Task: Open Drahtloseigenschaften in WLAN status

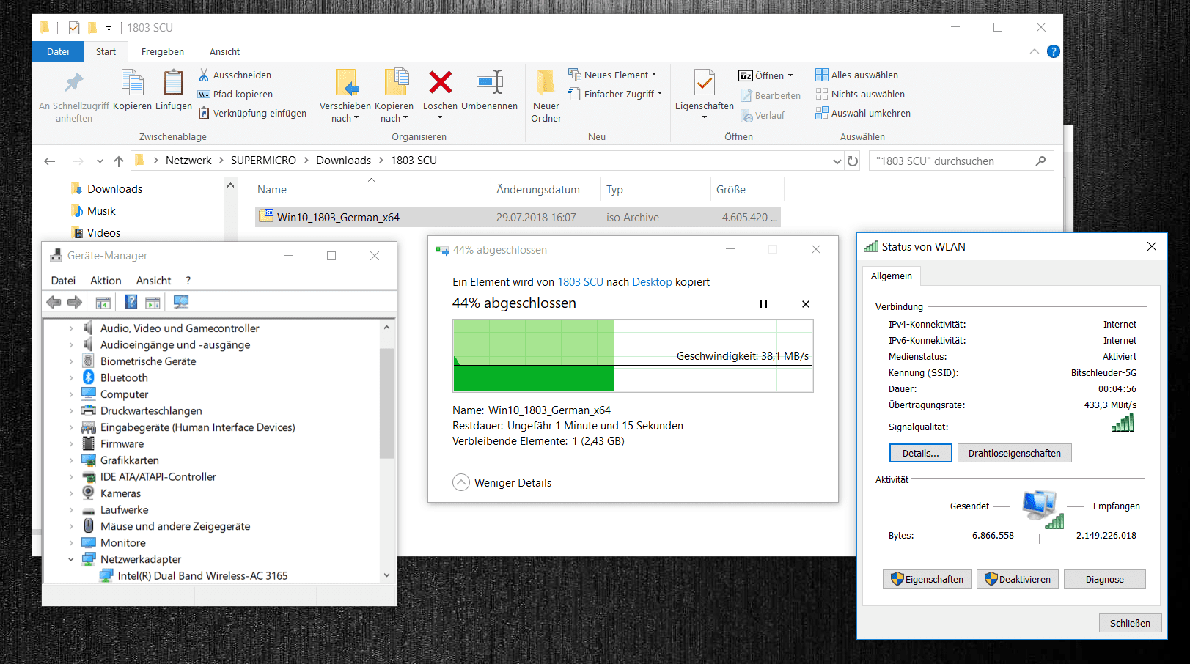Action: (x=1015, y=453)
